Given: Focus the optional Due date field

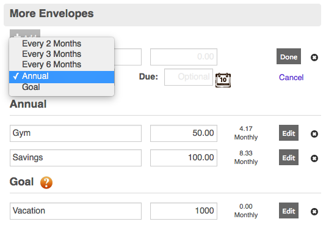Looking at the screenshot, I should pyautogui.click(x=189, y=77).
